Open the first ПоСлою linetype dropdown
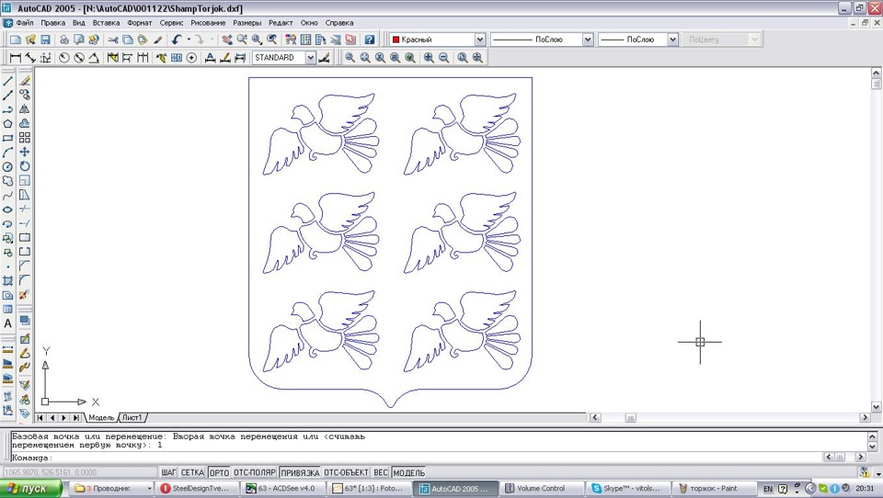Image resolution: width=883 pixels, height=498 pixels. [587, 40]
